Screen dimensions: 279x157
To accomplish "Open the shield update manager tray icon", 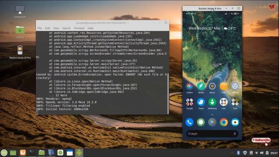I will (245, 153).
